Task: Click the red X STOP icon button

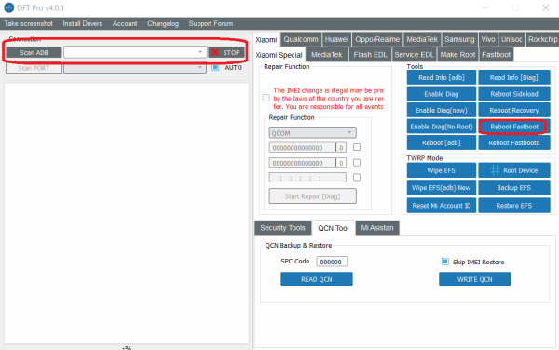Action: (x=226, y=53)
